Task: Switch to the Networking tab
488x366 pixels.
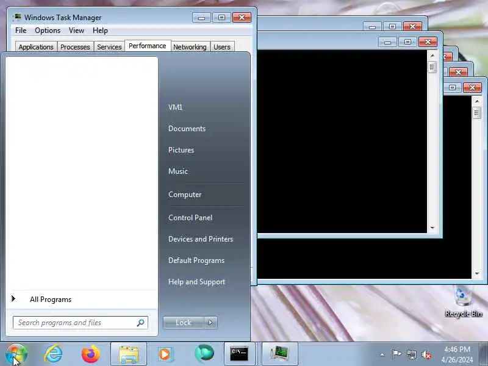Action: pos(190,47)
